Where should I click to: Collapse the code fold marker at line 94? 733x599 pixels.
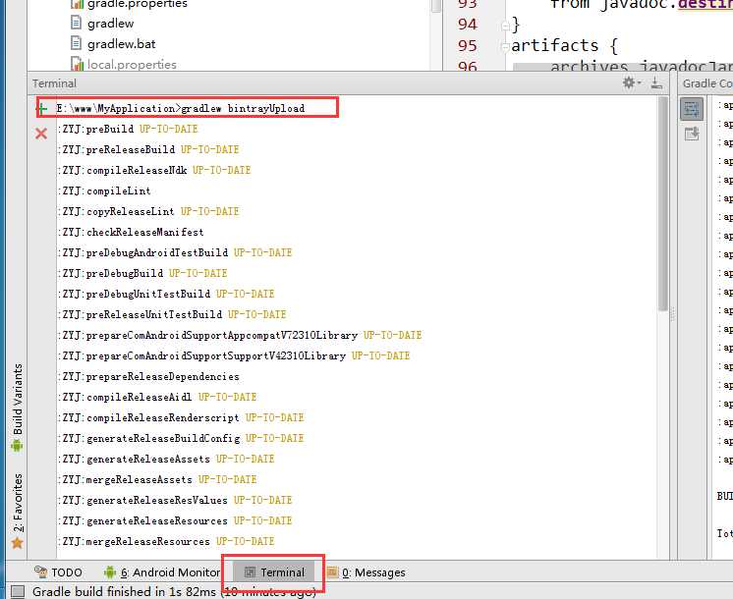click(505, 27)
